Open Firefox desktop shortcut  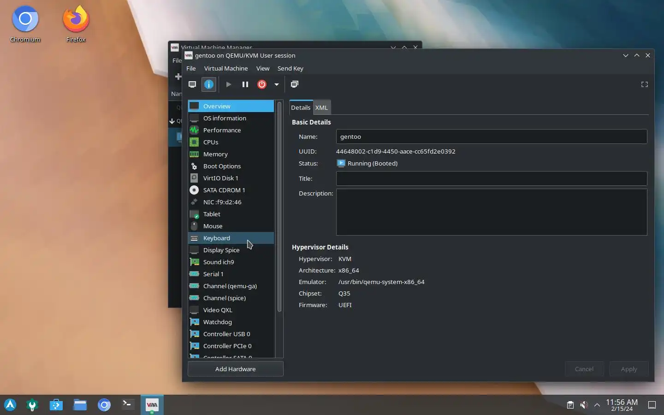pyautogui.click(x=76, y=24)
